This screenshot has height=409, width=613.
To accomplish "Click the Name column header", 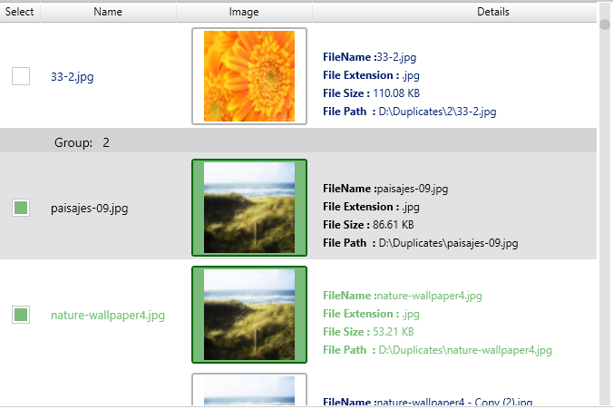I will pos(108,12).
